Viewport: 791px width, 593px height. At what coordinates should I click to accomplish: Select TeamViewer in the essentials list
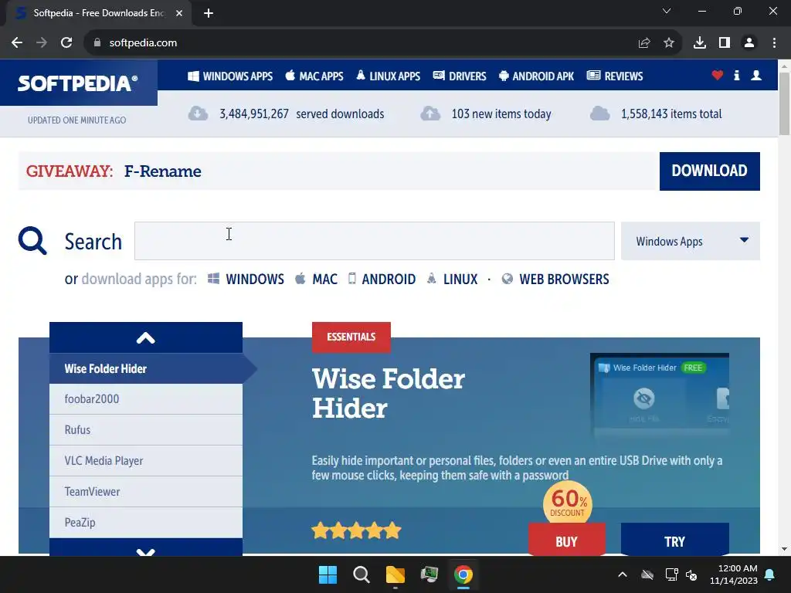[x=146, y=492]
